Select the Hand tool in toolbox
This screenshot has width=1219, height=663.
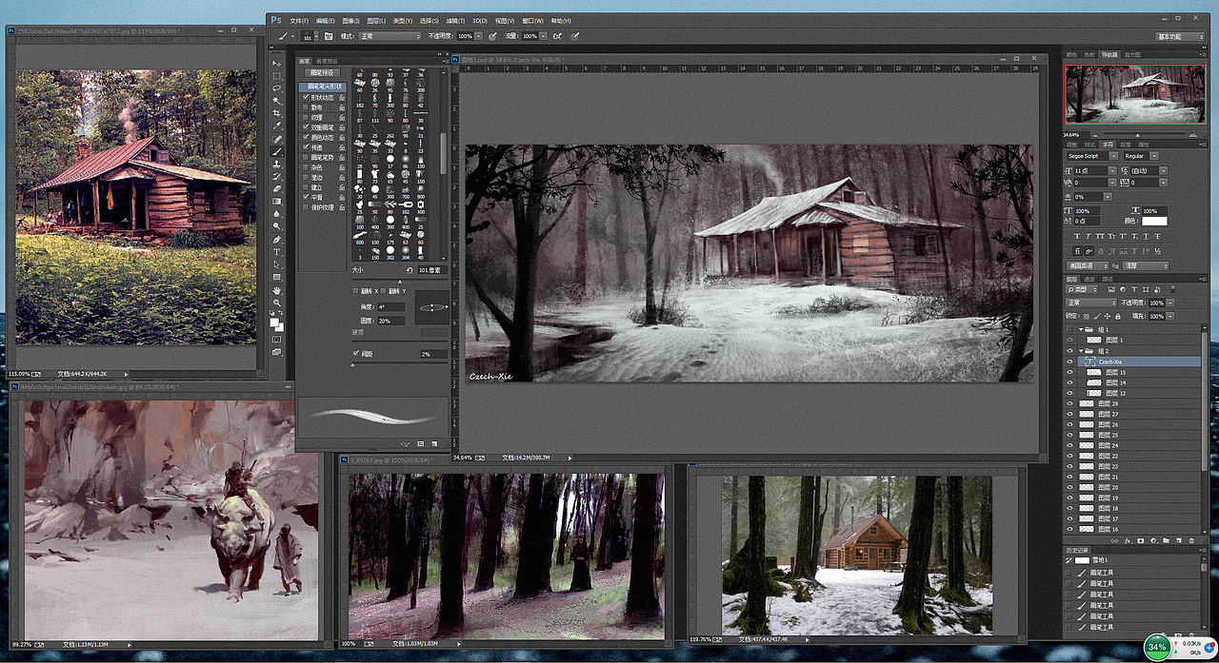(x=277, y=291)
